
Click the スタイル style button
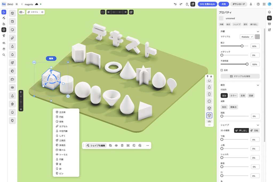33,12
